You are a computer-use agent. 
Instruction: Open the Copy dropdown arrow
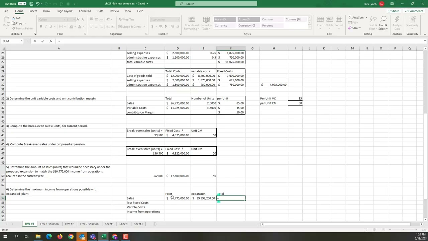[25, 23]
